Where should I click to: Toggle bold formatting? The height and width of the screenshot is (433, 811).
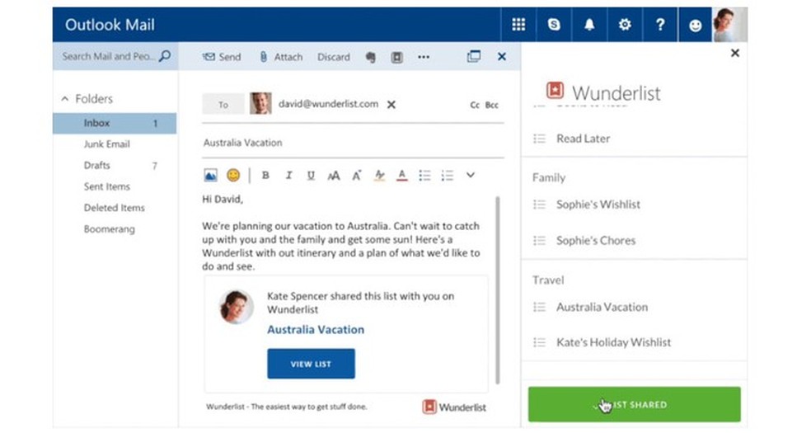(x=265, y=176)
